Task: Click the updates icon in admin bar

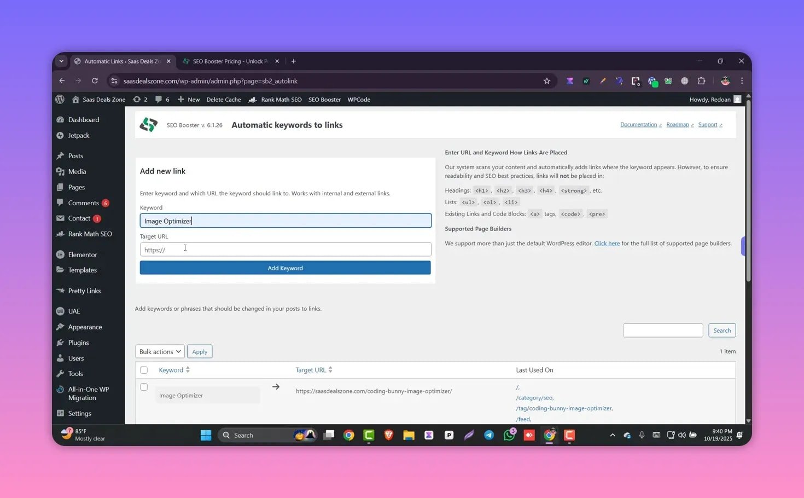Action: click(137, 100)
